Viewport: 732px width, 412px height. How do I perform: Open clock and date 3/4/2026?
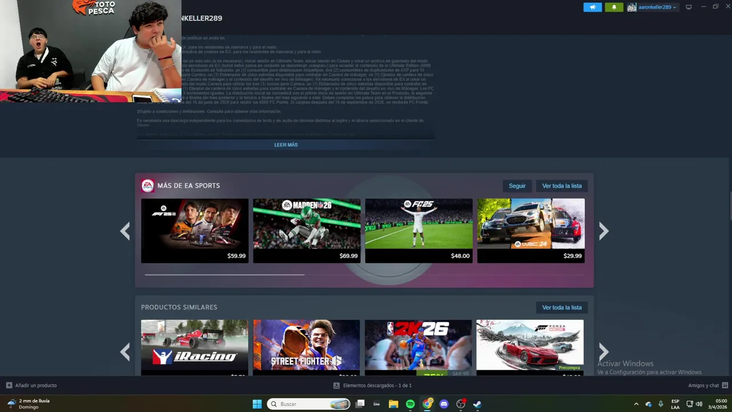point(717,404)
